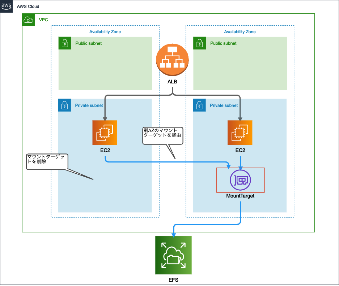Select the left Public subnet lock icon
The image size is (339, 286).
pos(65,43)
